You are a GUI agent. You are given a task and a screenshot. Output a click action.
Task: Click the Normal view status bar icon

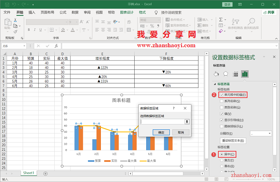(x=206, y=179)
